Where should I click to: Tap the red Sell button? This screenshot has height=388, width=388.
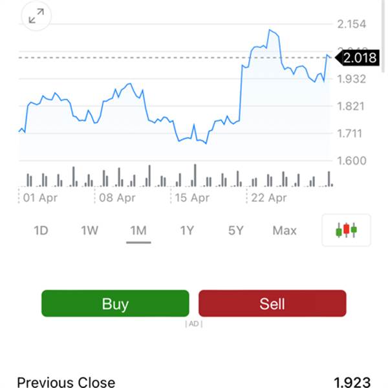[272, 303]
